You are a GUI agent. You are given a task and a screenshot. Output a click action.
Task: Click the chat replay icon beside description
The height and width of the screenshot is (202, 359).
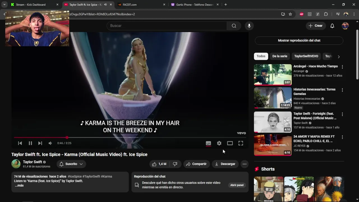pyautogui.click(x=137, y=185)
